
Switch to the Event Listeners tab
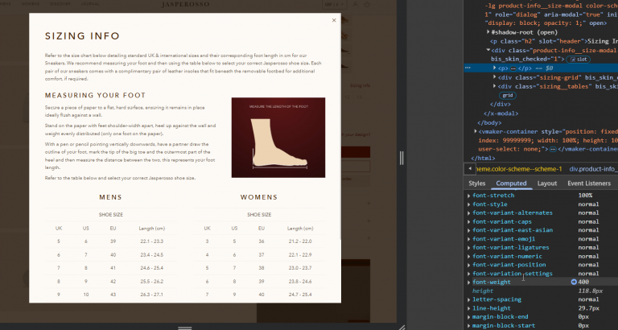589,184
